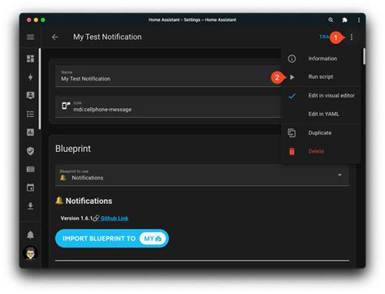The width and height of the screenshot is (385, 294).
Task: Open the user profile avatar
Action: [x=30, y=253]
